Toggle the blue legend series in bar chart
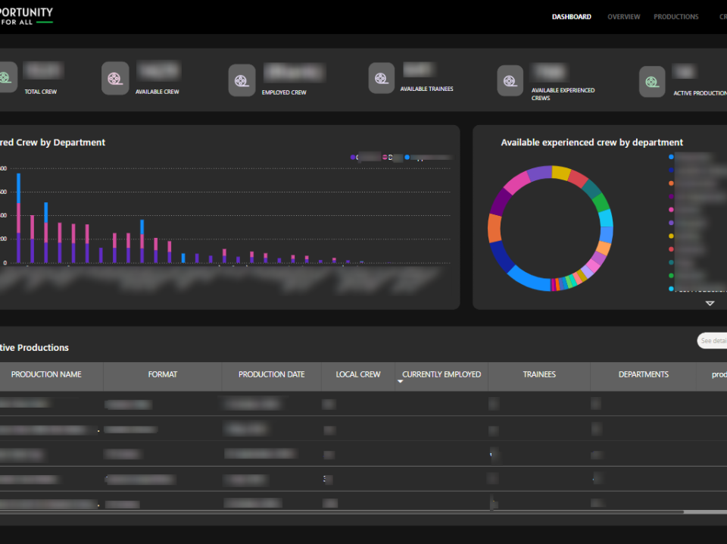This screenshot has height=544, width=727. [407, 158]
